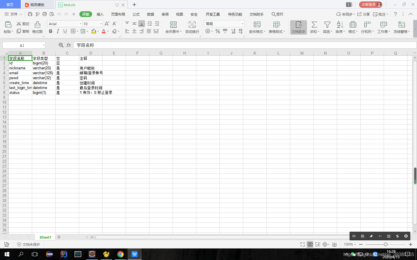Image resolution: width=417 pixels, height=260 pixels.
Task: Click the Rows and Columns icon
Action: pos(367,25)
